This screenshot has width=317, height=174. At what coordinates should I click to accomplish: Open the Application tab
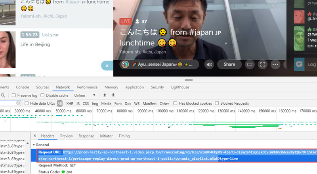click(x=134, y=87)
